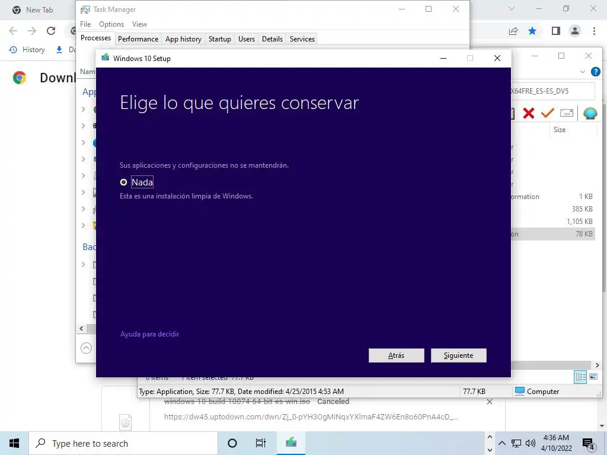
Task: Click Chrome's back arrow
Action: point(13,31)
